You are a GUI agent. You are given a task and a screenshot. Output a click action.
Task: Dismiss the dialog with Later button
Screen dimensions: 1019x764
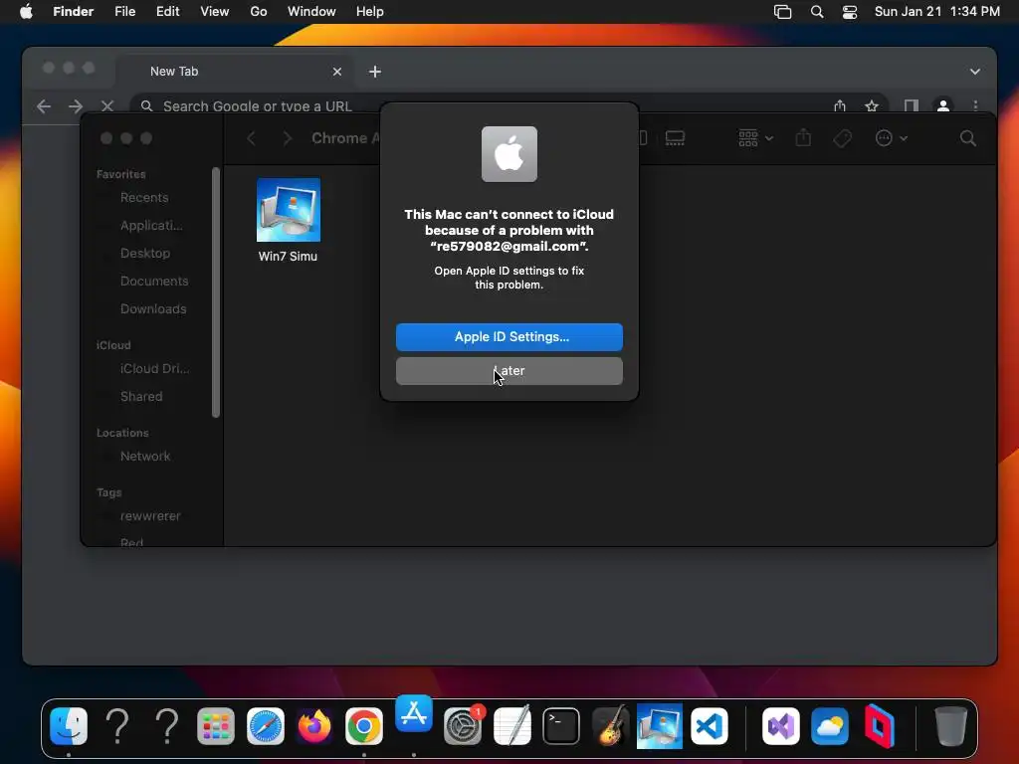tap(509, 371)
